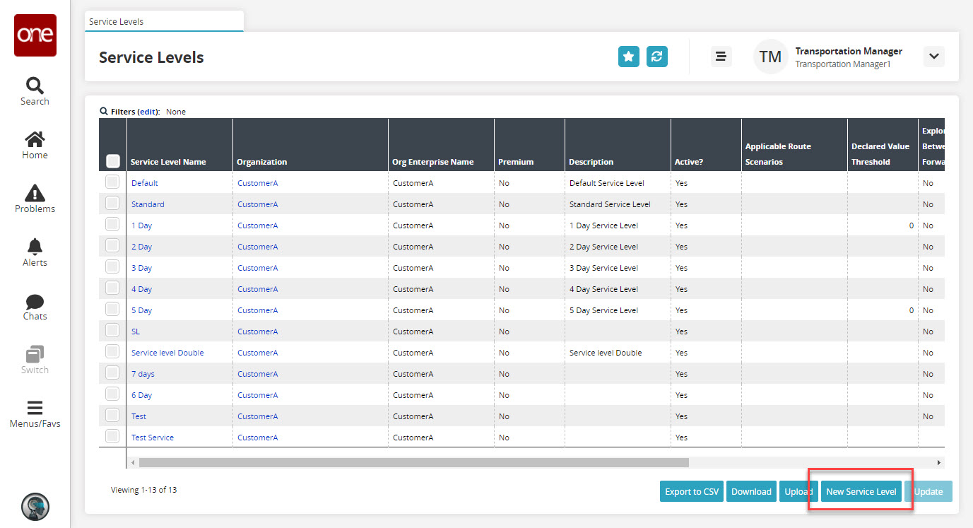This screenshot has width=973, height=528.
Task: Go to Home in sidebar
Action: click(35, 145)
